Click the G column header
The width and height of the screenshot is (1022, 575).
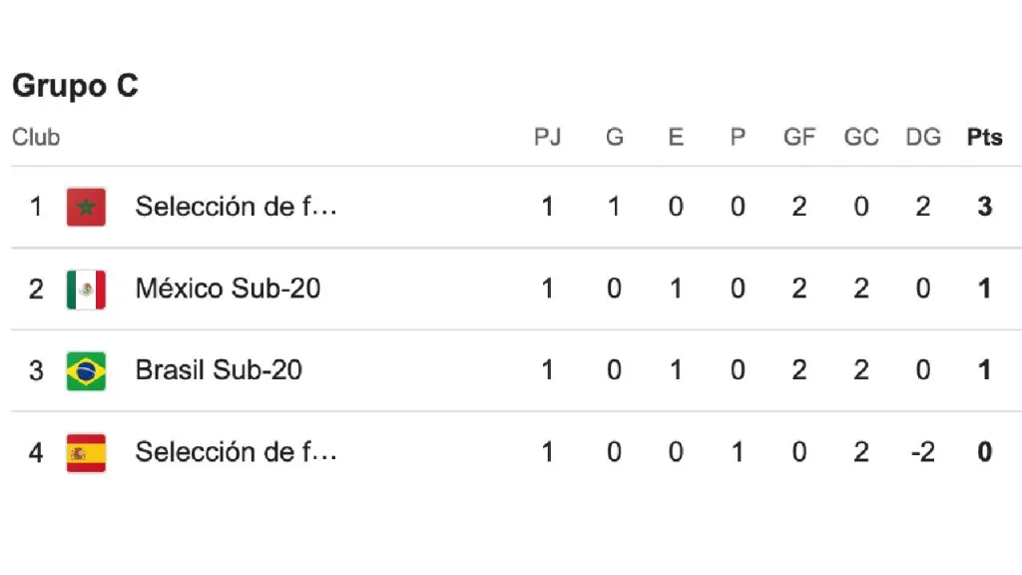coord(614,137)
